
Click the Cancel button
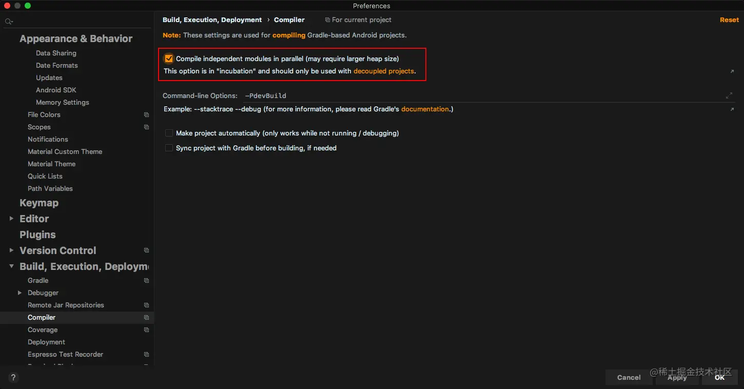(629, 378)
